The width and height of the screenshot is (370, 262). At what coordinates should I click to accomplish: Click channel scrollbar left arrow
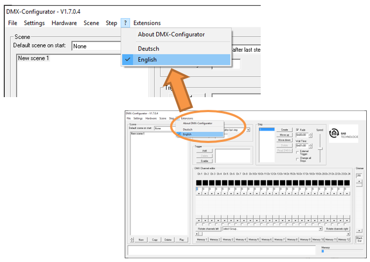[x=197, y=234]
